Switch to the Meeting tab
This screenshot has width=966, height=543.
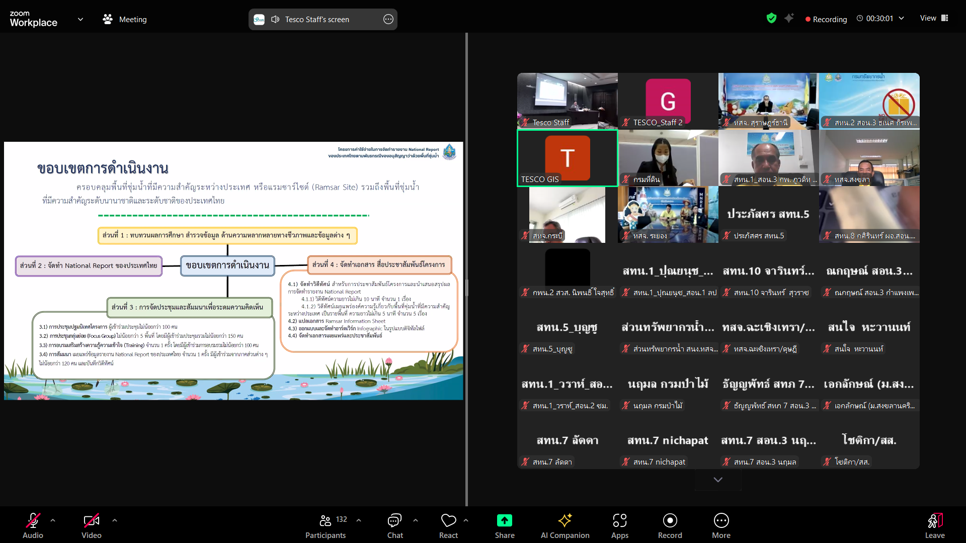pyautogui.click(x=125, y=20)
